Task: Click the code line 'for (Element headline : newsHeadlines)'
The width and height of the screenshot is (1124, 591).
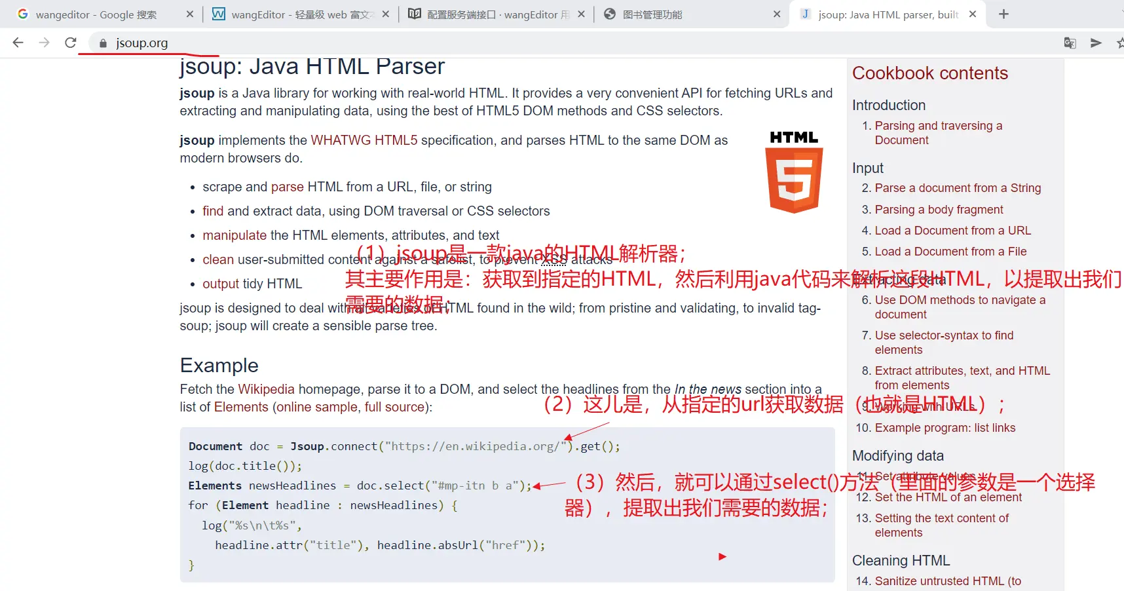Action: pos(323,505)
